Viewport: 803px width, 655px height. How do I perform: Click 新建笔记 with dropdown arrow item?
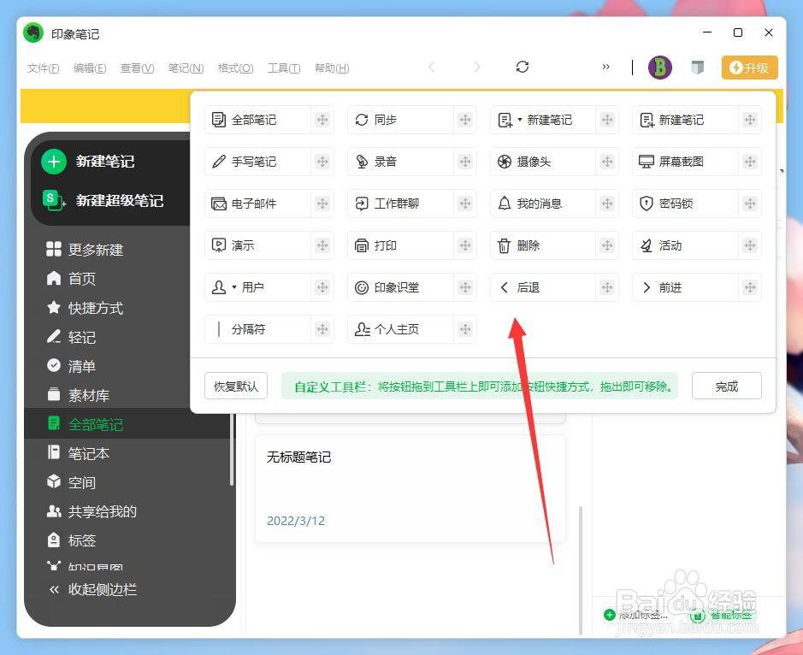pos(554,120)
